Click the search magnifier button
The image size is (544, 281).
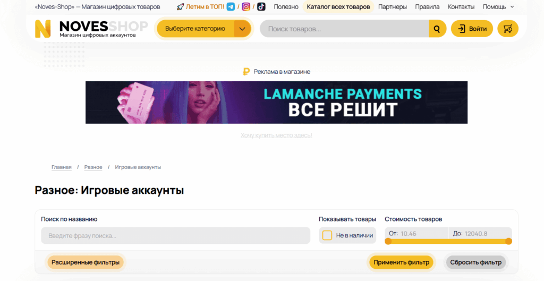(x=437, y=29)
